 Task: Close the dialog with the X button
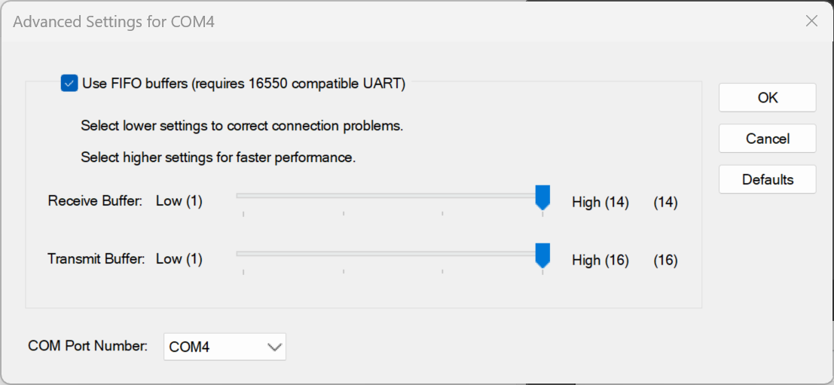click(x=811, y=21)
